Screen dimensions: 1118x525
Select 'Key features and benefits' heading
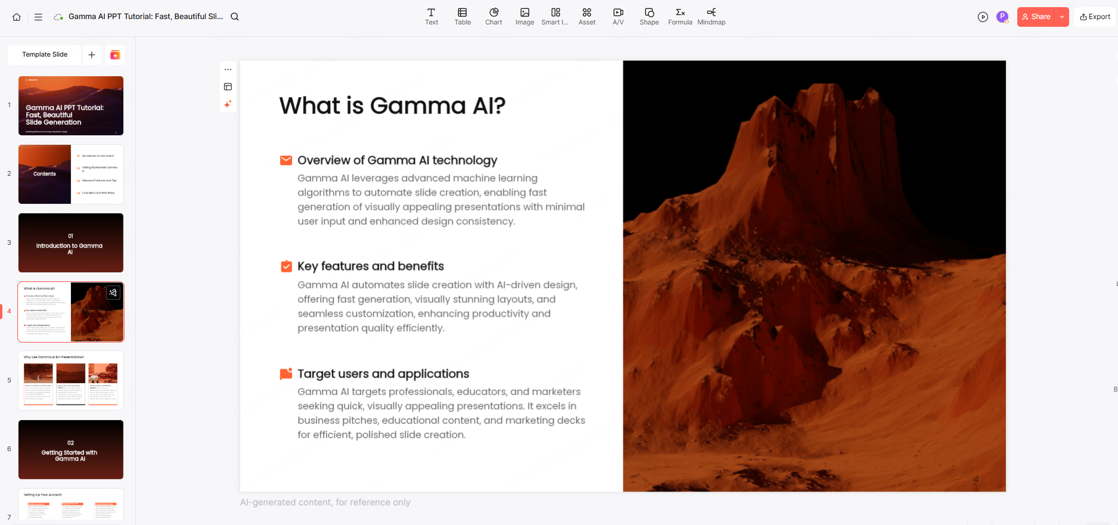tap(371, 266)
